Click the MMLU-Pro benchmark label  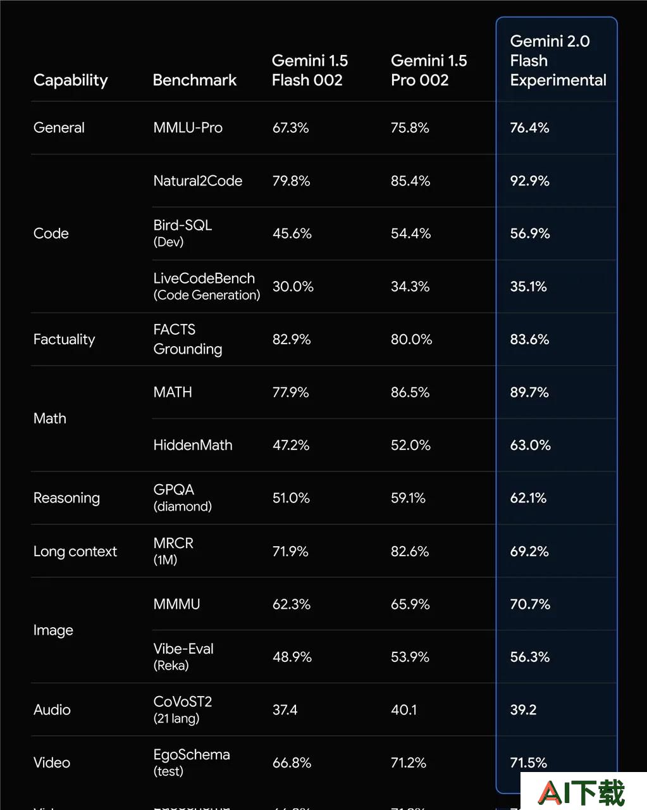188,128
